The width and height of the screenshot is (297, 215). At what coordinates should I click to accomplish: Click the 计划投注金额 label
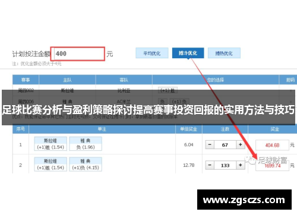(x=31, y=54)
